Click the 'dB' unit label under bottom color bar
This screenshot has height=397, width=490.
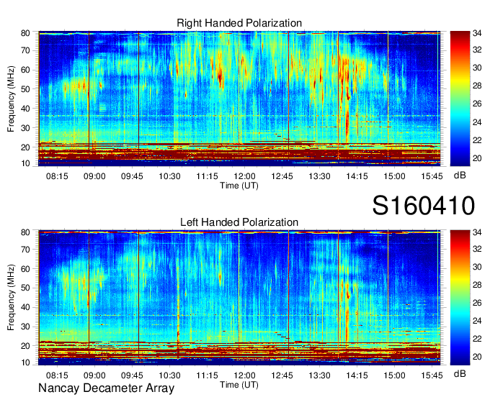point(460,373)
